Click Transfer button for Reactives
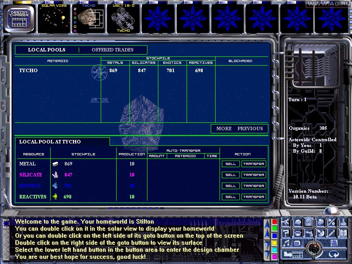 click(254, 197)
